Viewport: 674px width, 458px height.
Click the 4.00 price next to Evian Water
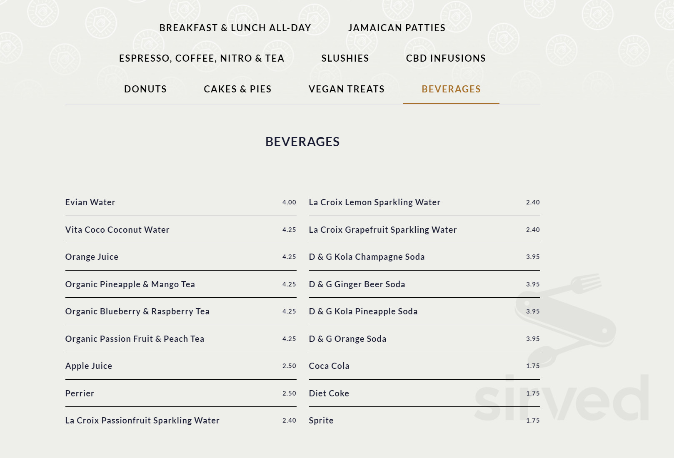pyautogui.click(x=288, y=203)
